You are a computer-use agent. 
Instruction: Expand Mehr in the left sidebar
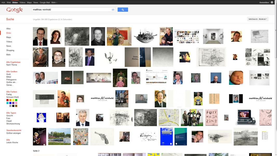click(x=8, y=55)
